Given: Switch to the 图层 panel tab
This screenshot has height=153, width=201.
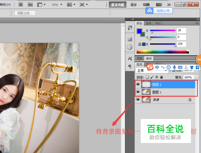Looking at the screenshot, I should tap(139, 64).
